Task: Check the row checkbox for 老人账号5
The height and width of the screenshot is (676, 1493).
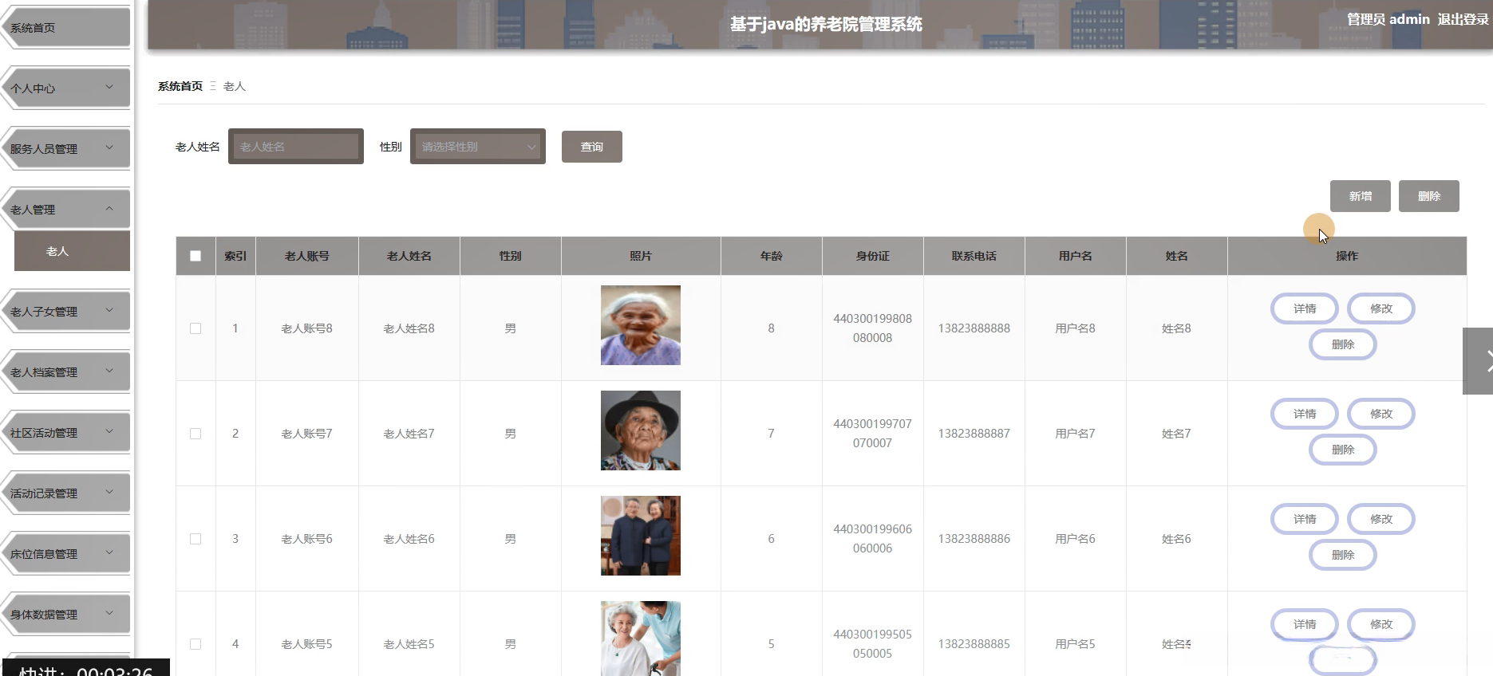Action: point(196,644)
